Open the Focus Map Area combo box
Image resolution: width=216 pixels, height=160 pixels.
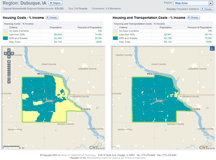pos(193,3)
